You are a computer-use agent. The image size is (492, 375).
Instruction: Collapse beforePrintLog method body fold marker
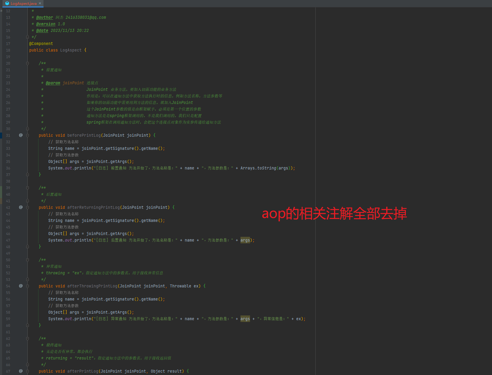[x=27, y=135]
